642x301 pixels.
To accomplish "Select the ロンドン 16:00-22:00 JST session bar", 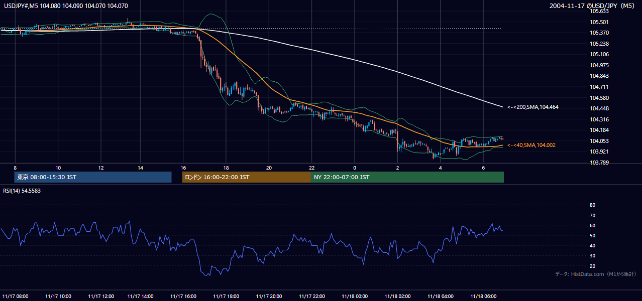I will [x=246, y=177].
